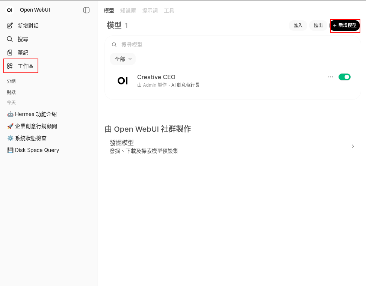Expand 發掘模型 with the chevron arrow
This screenshot has width=366, height=286.
pos(353,146)
